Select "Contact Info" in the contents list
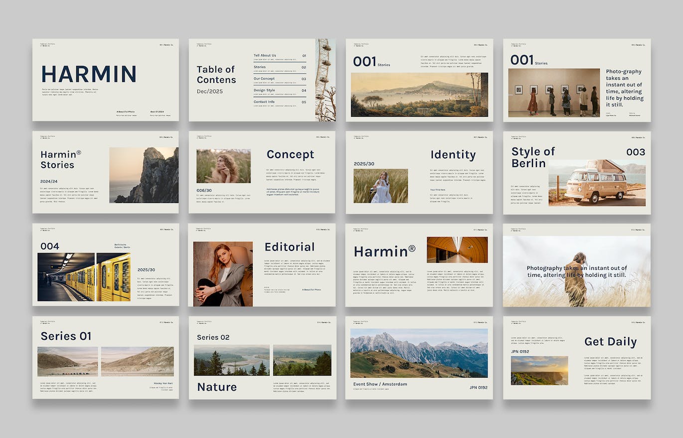The height and width of the screenshot is (438, 683). (x=264, y=102)
